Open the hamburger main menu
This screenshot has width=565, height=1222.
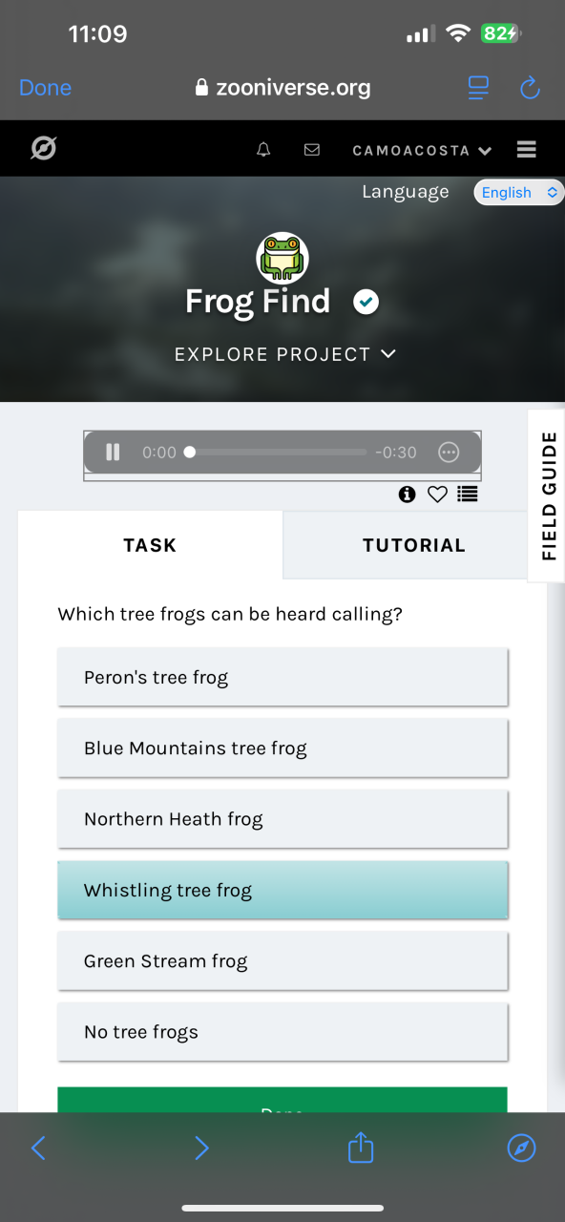(526, 150)
